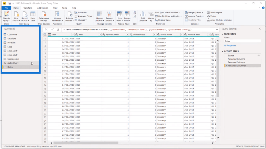Click the table corner menu icon
266x149 pixels.
point(45,34)
